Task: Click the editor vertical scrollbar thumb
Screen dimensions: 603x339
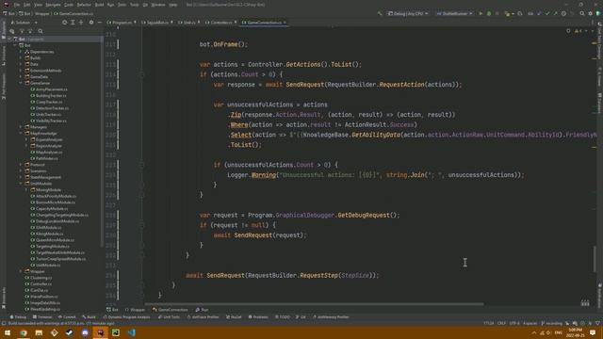Action: [595, 259]
